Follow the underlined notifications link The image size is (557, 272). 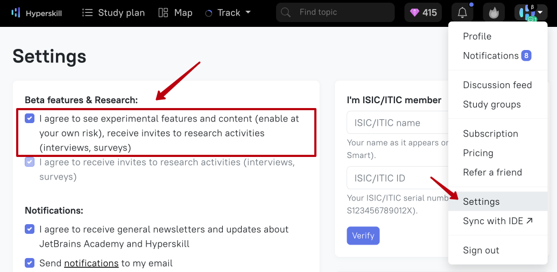(91, 263)
